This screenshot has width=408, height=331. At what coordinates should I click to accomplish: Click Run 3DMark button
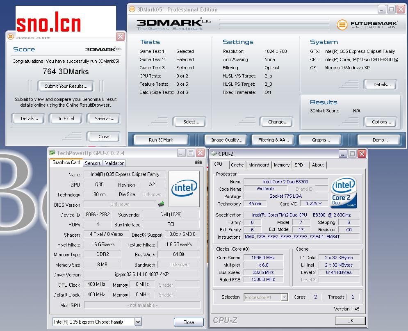161,140
